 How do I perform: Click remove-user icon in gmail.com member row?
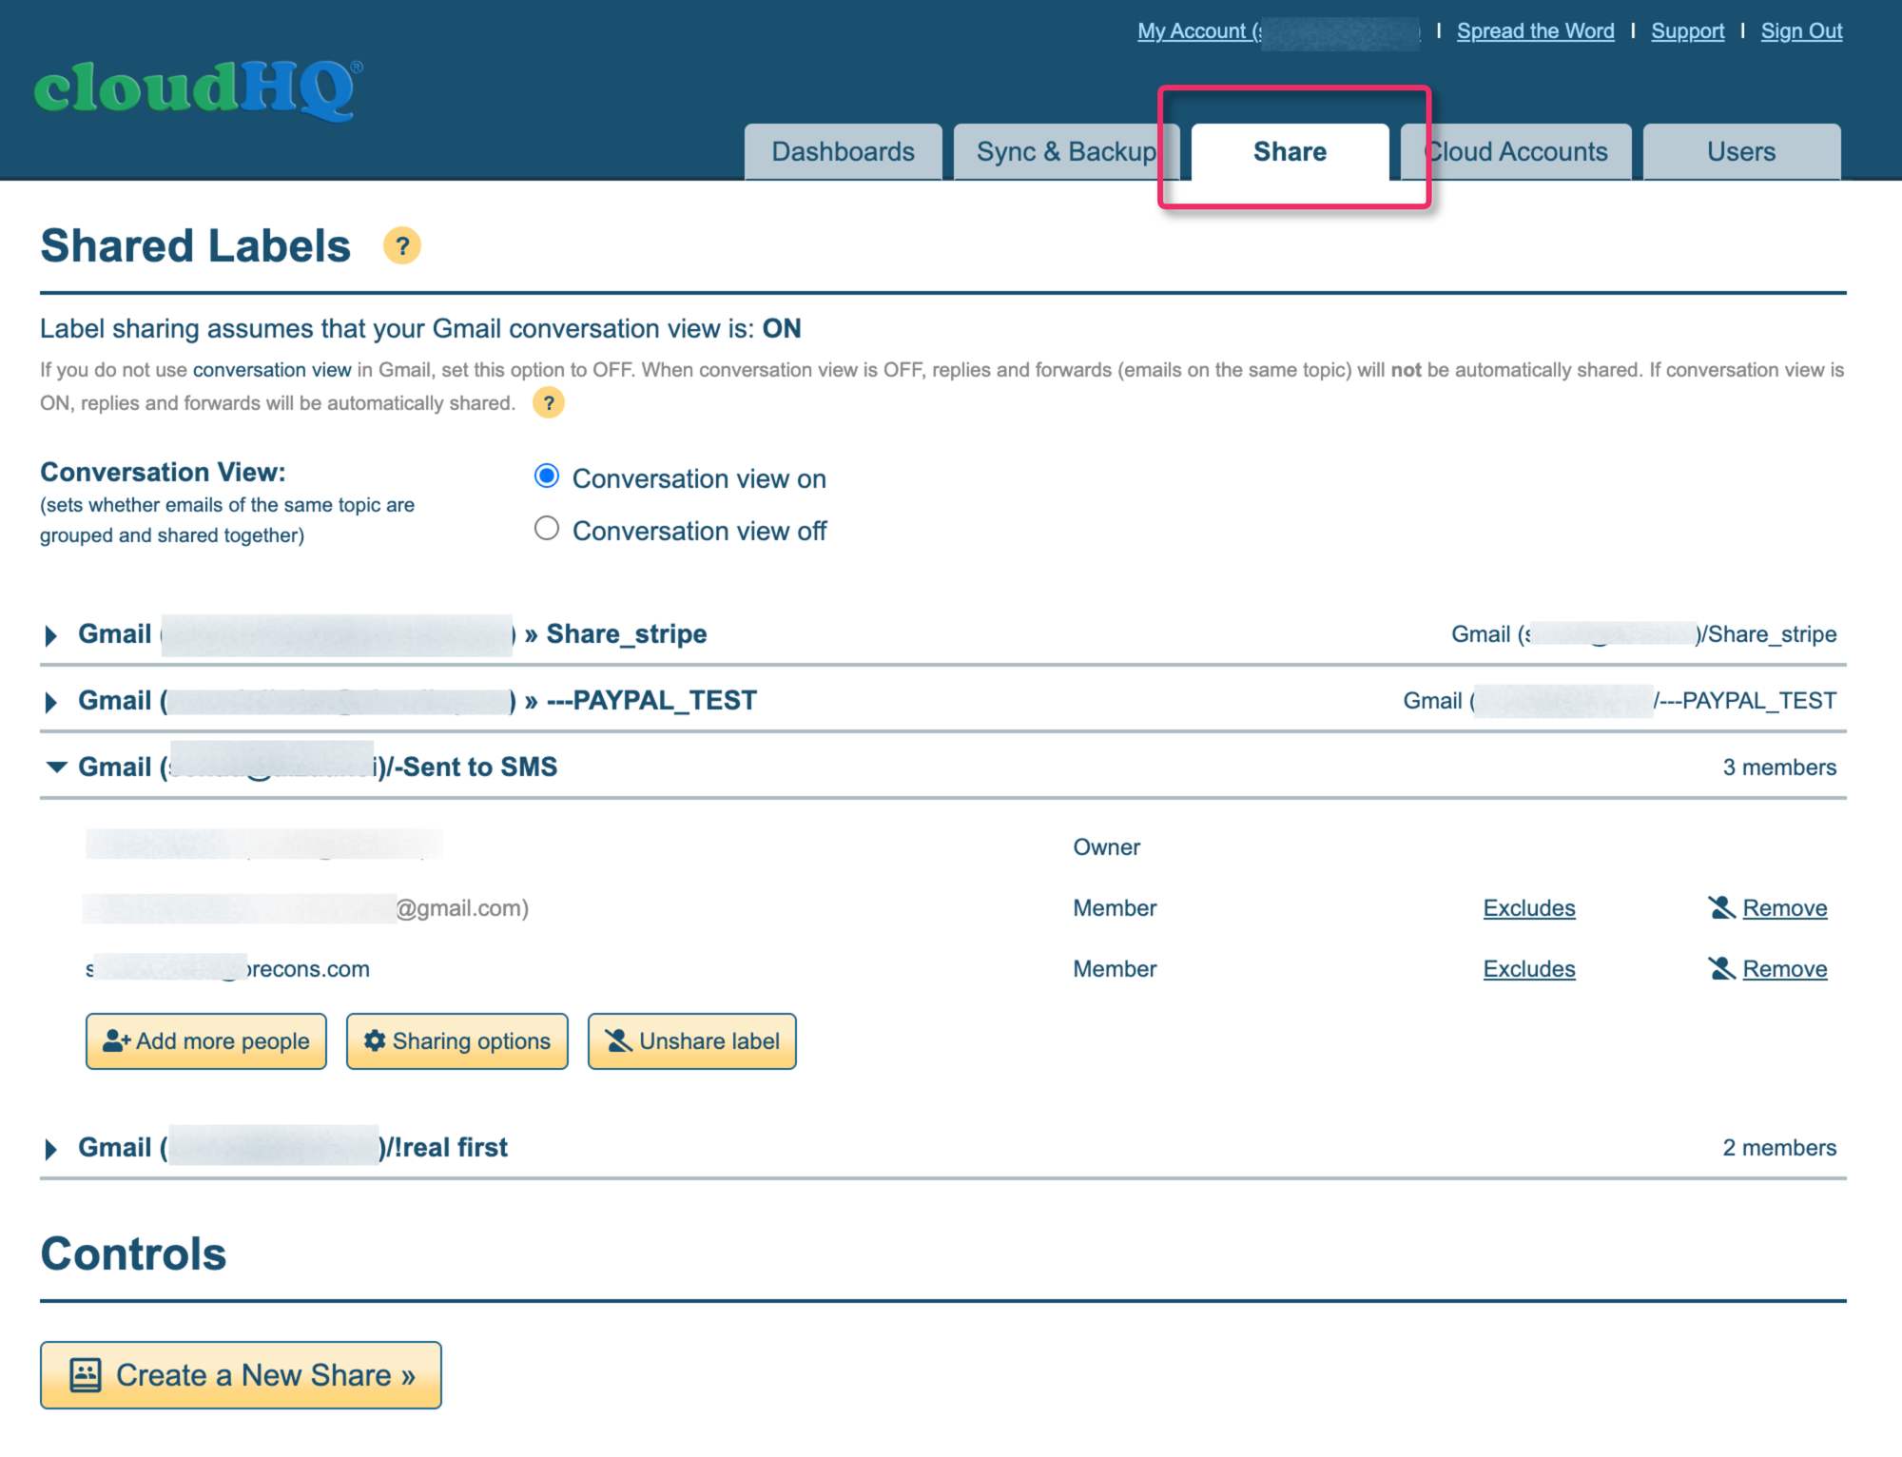tap(1722, 908)
